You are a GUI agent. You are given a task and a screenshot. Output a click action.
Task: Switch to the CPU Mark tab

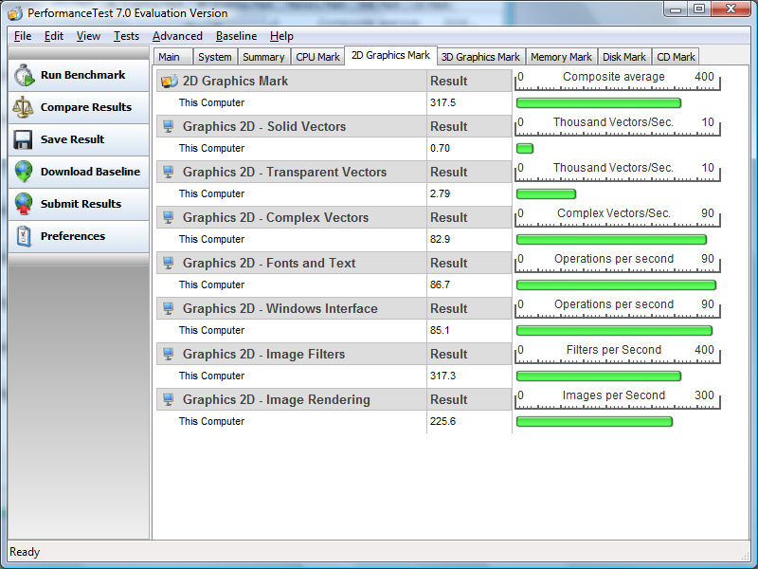[317, 57]
